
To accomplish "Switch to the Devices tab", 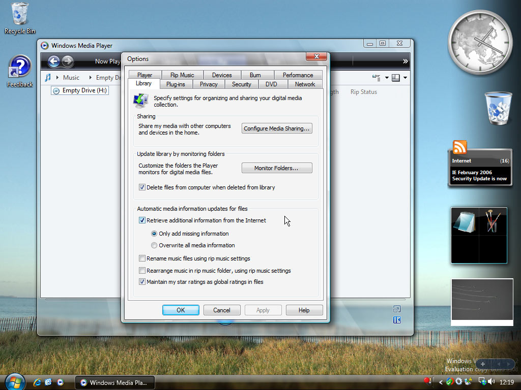I will tap(222, 75).
